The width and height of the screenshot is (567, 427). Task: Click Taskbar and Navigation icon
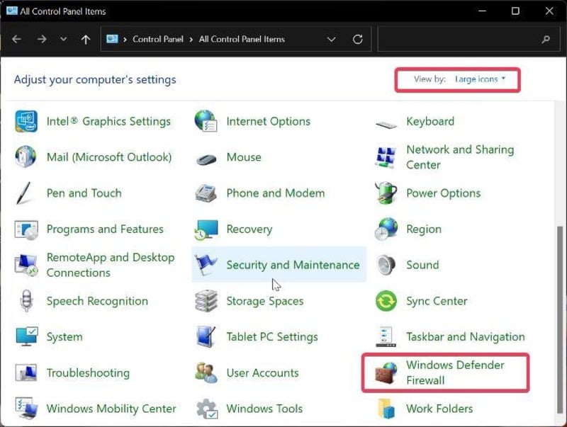coord(386,336)
